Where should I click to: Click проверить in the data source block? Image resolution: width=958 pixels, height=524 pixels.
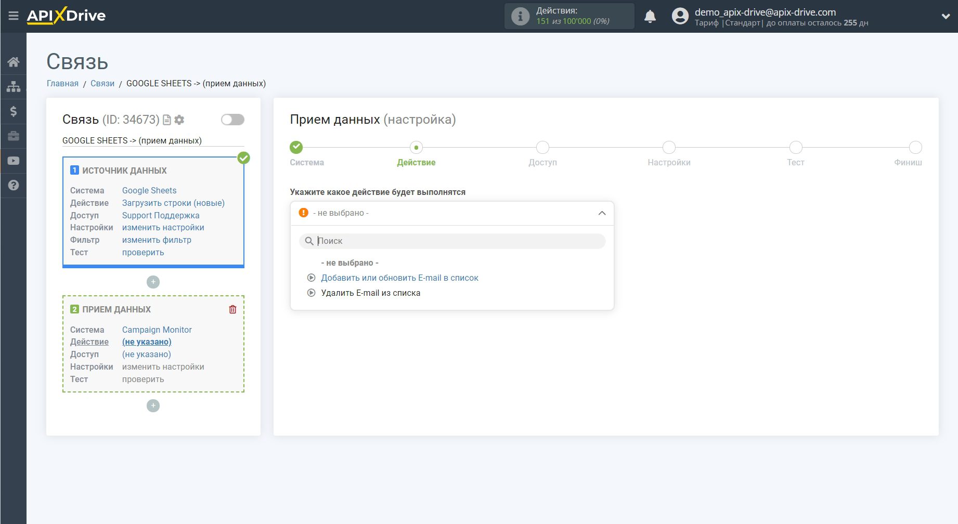(143, 253)
